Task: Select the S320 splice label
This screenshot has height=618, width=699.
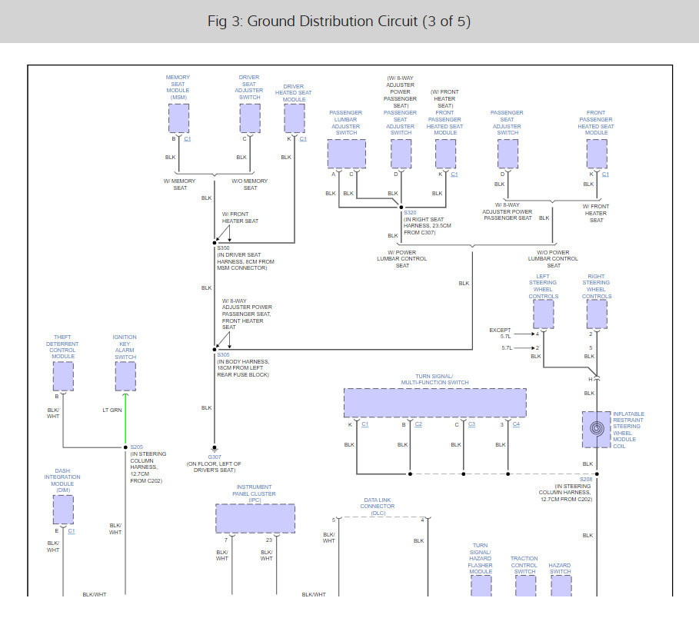Action: (x=410, y=213)
